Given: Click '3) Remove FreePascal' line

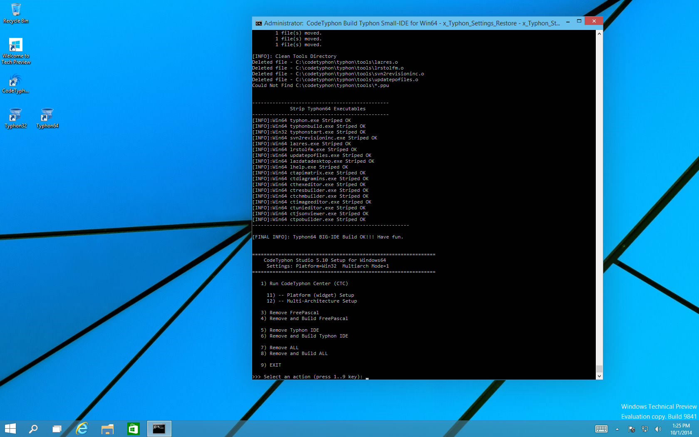Looking at the screenshot, I should point(290,313).
